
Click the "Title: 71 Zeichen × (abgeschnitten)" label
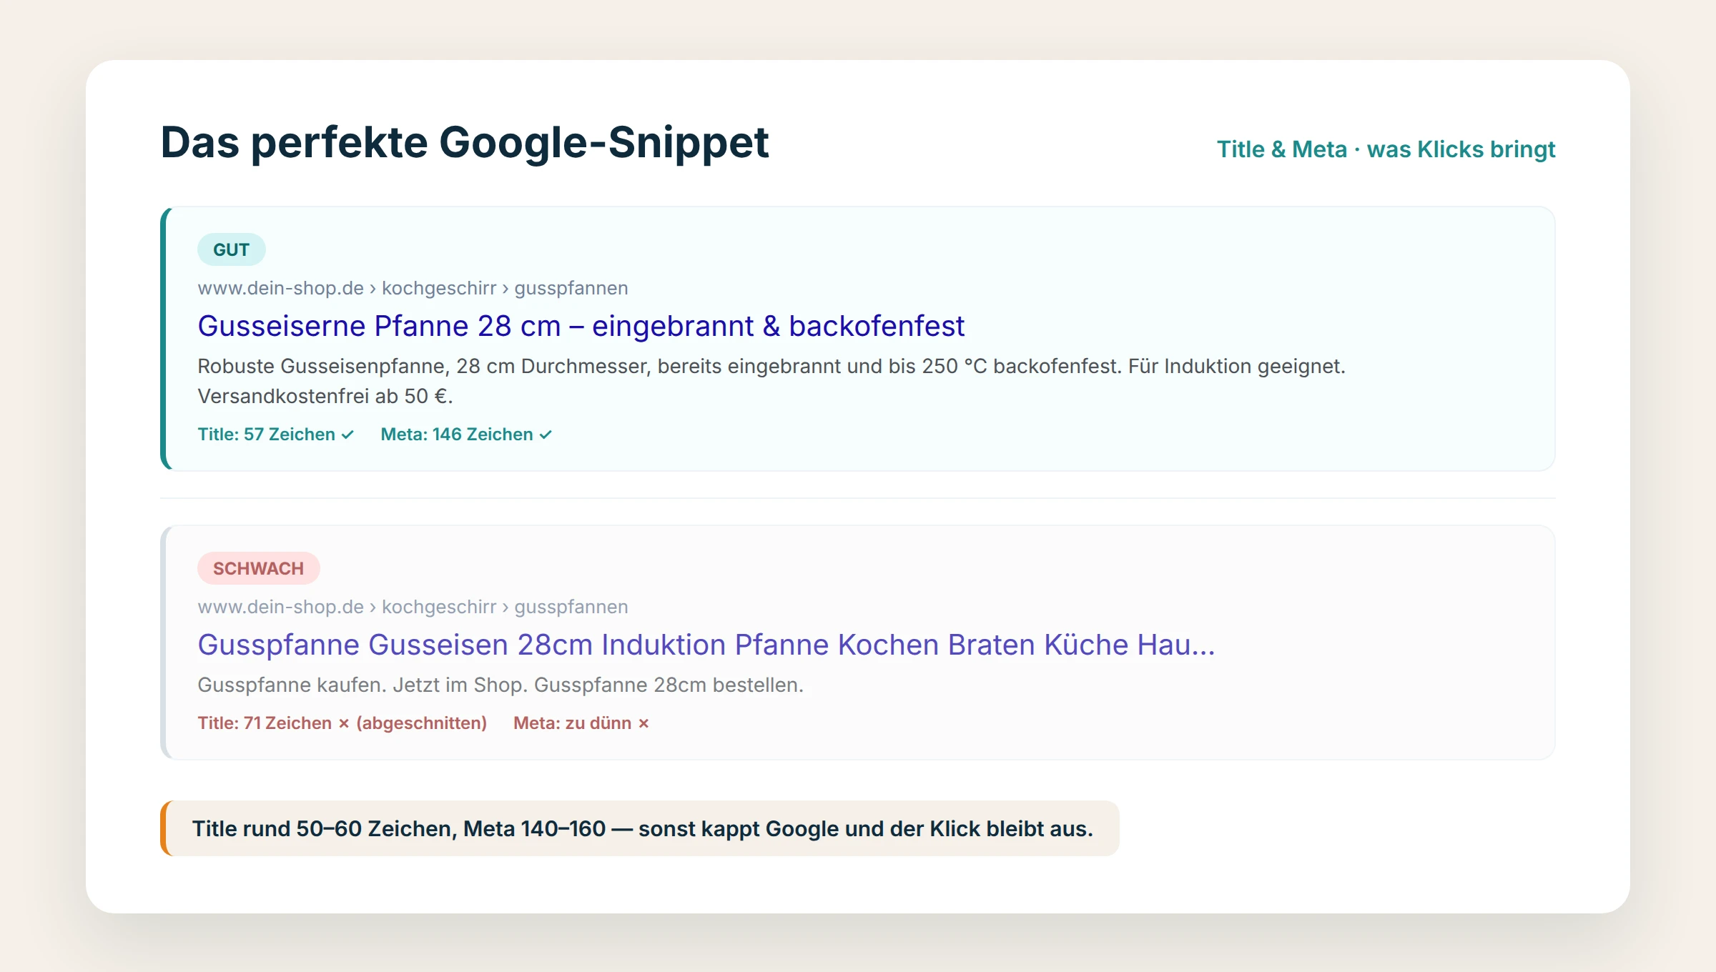pos(342,723)
